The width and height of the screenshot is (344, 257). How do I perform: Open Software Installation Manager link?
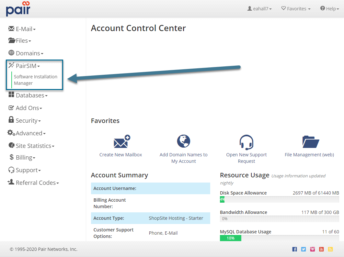coord(35,80)
